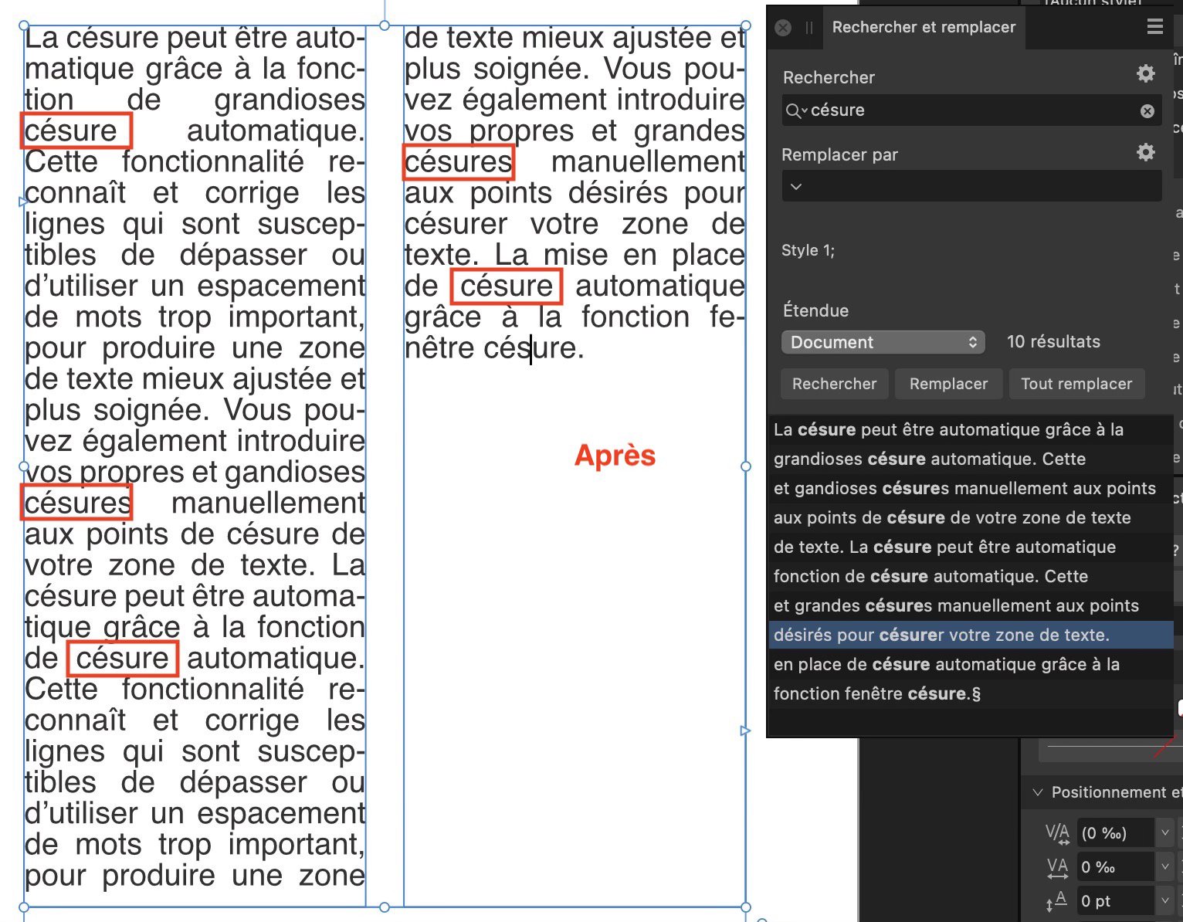
Task: Select result "et gandioses césures manuellement aux points"
Action: pyautogui.click(x=971, y=488)
